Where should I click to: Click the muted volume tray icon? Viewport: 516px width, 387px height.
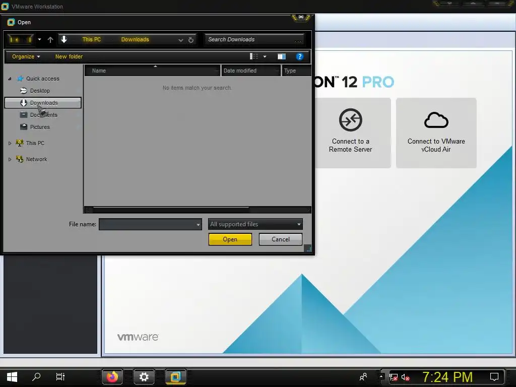[406, 377]
